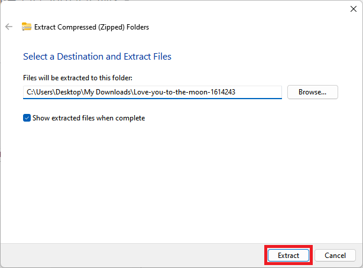This screenshot has height=268, width=363.
Task: Uncheck Show extracted files when complete checkbox
Action: (x=27, y=118)
